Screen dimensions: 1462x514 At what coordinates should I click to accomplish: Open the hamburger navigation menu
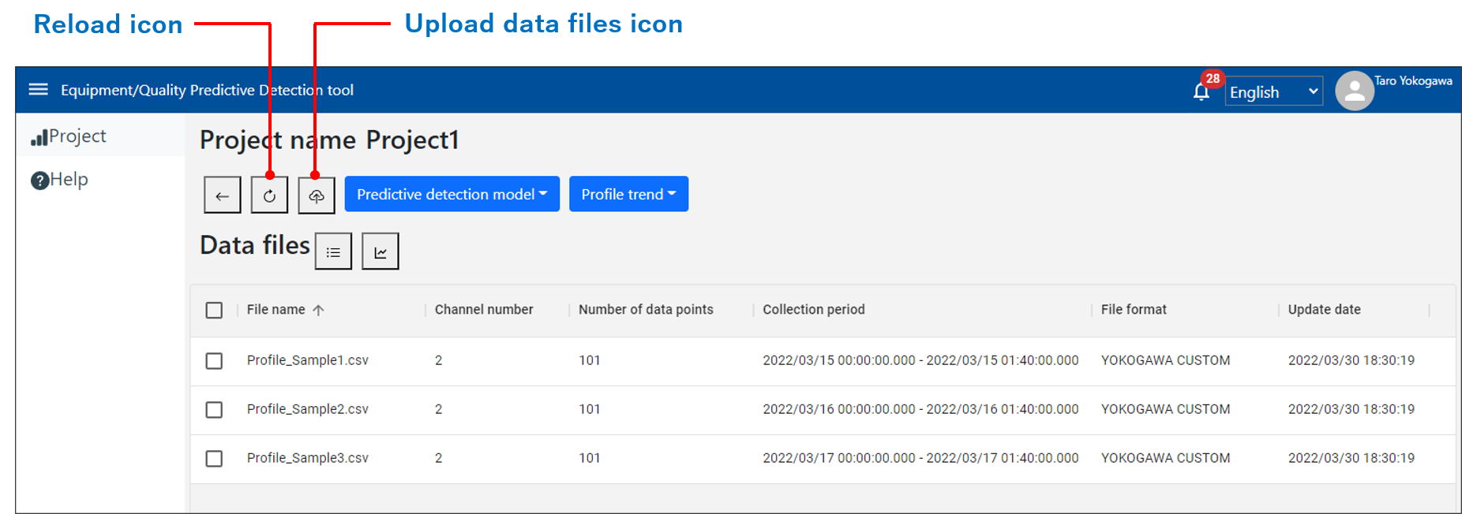(39, 89)
